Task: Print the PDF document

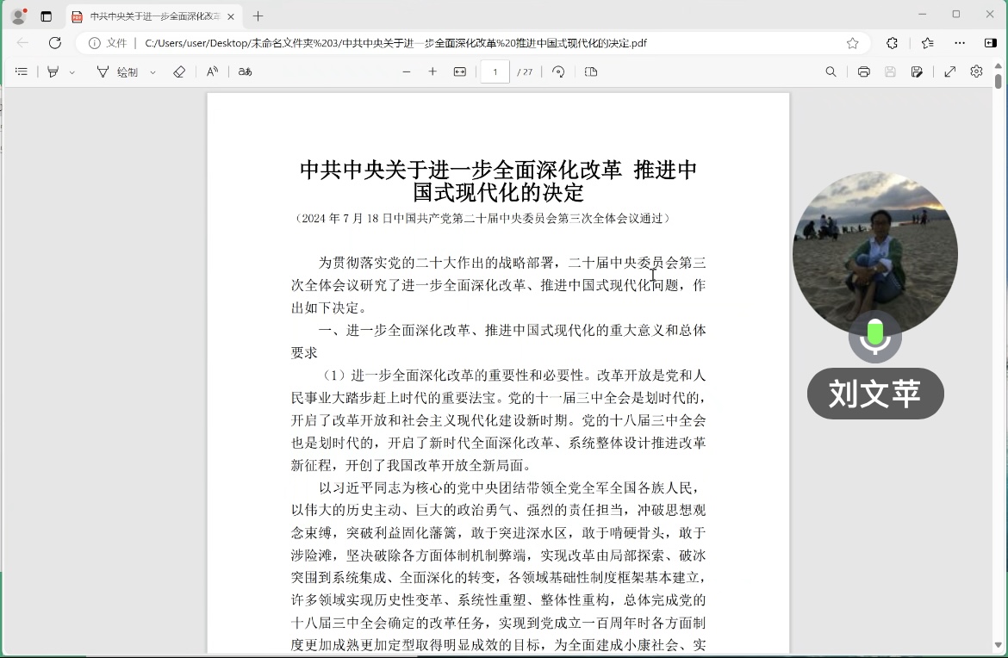Action: point(863,72)
